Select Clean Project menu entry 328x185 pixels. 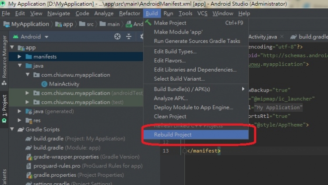tap(196, 116)
